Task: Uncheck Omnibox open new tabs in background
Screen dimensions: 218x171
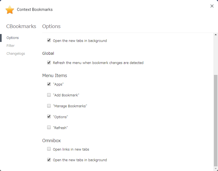Action: 49,160
